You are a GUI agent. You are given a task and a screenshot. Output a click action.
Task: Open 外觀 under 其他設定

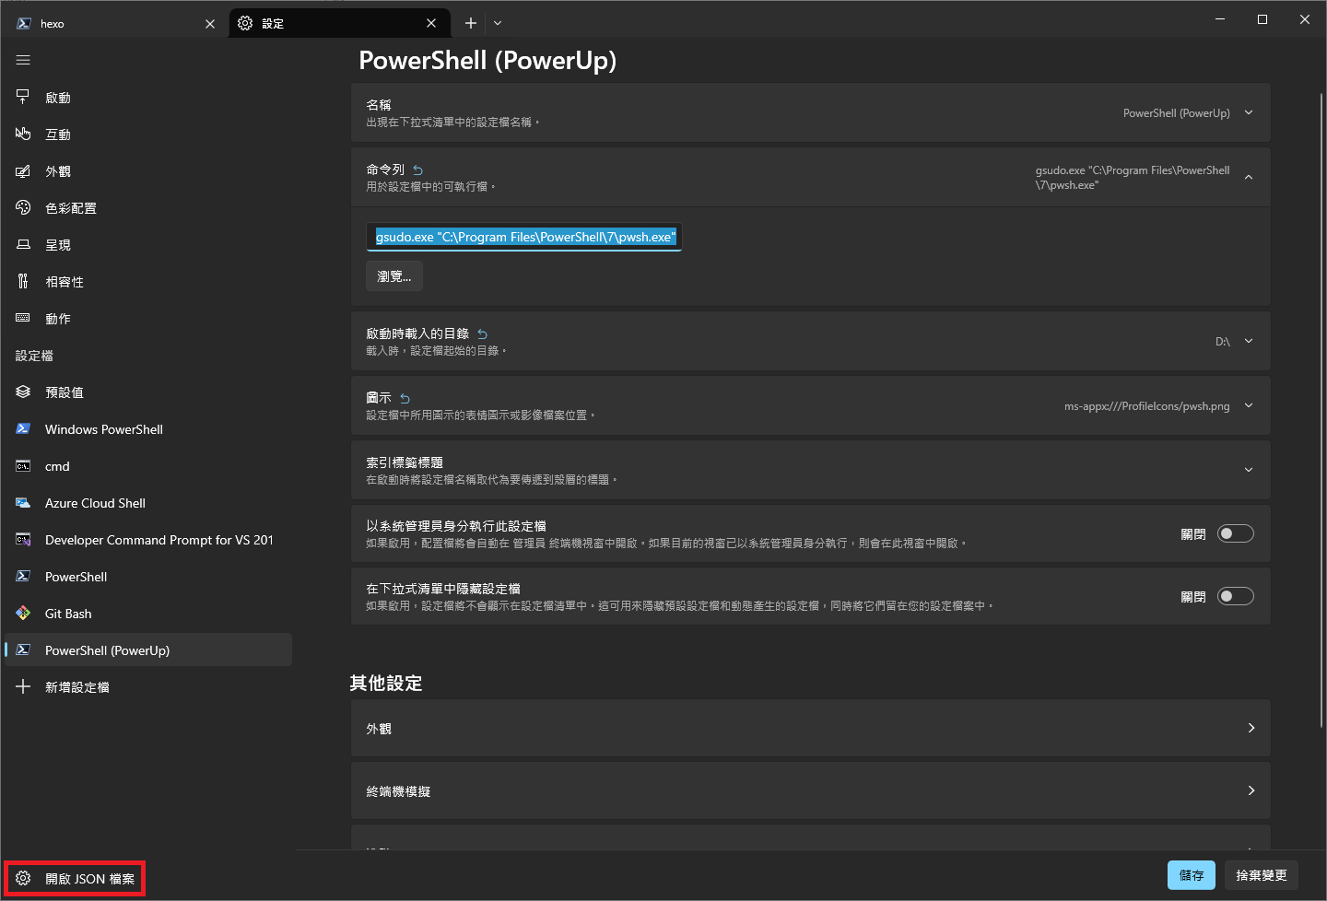point(811,728)
